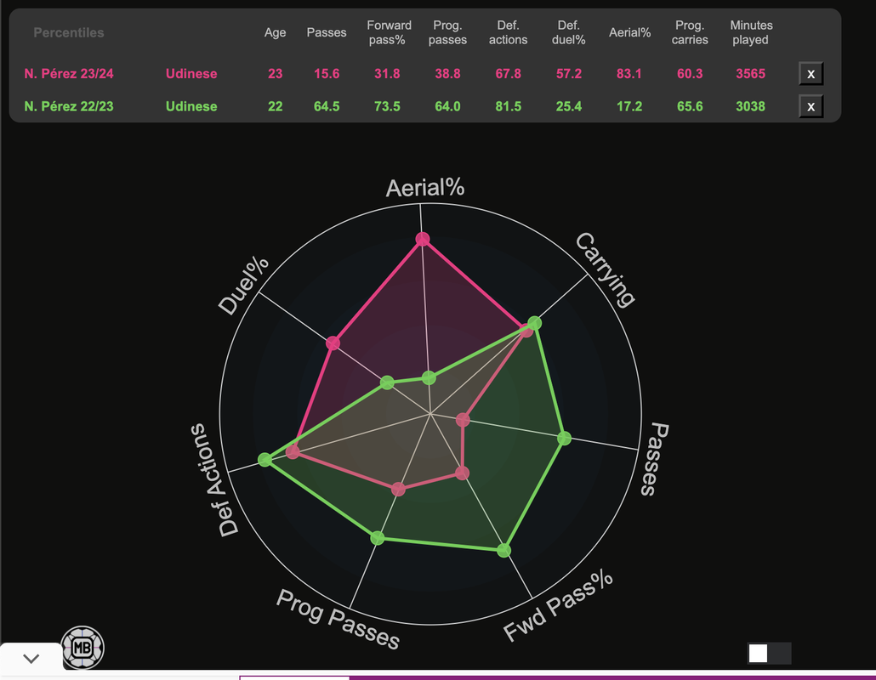876x680 pixels.
Task: Click the green Def Actions data point
Action: click(265, 460)
